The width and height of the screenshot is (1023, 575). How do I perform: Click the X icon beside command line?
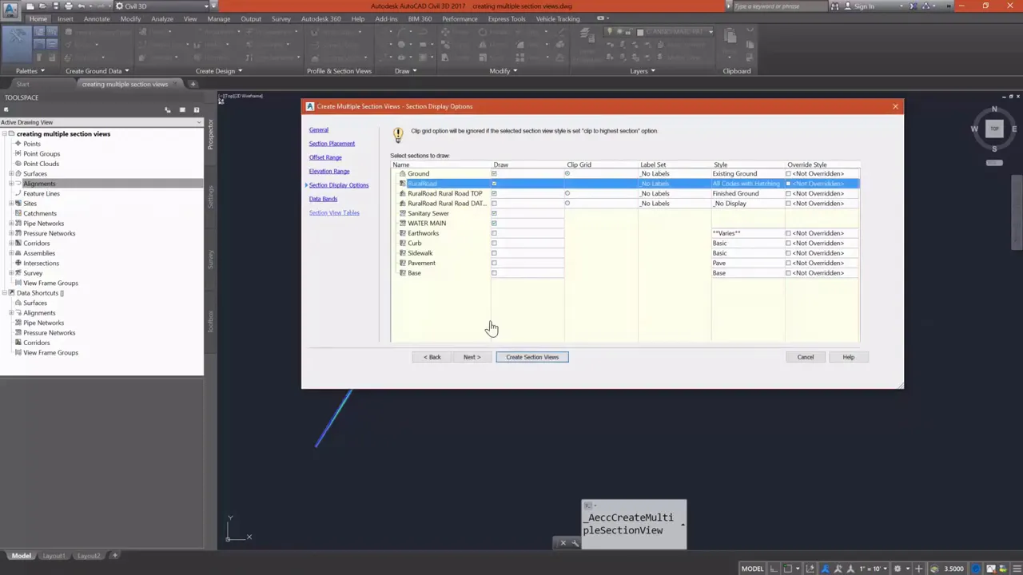click(563, 543)
